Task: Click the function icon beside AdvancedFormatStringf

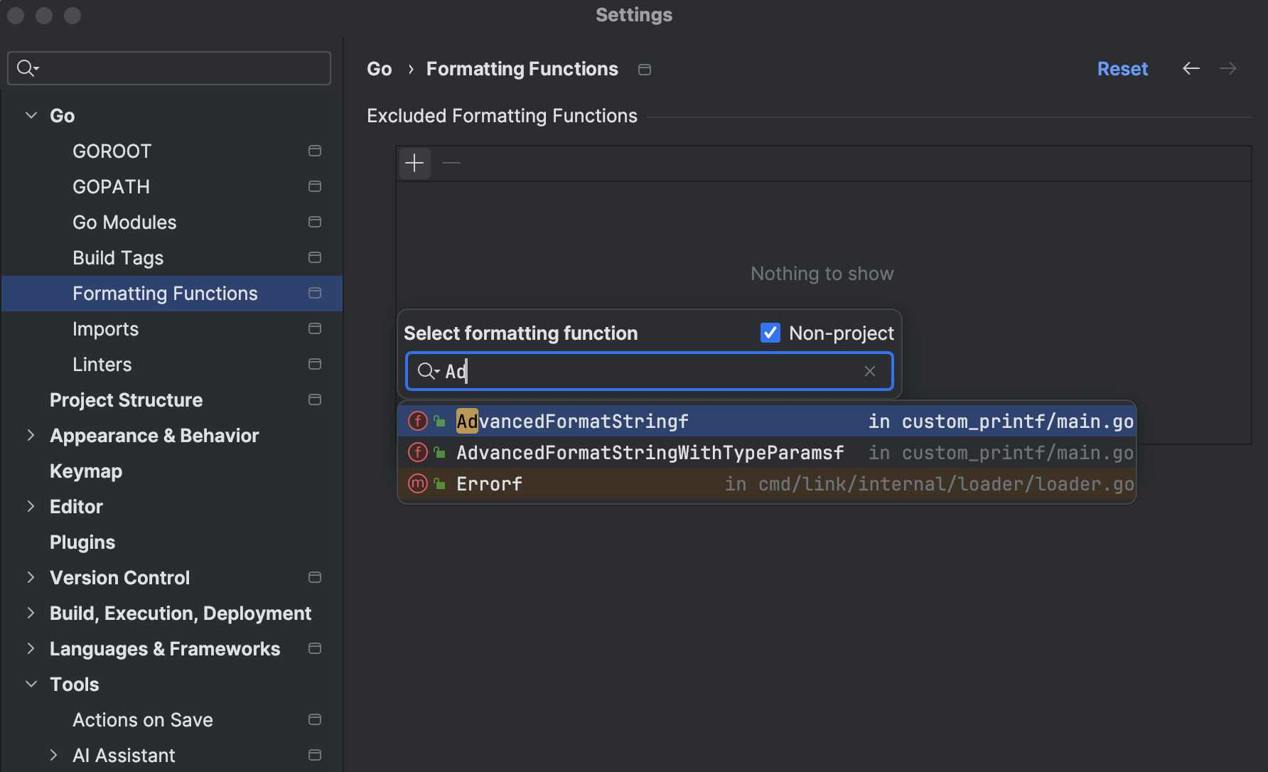Action: click(x=417, y=421)
